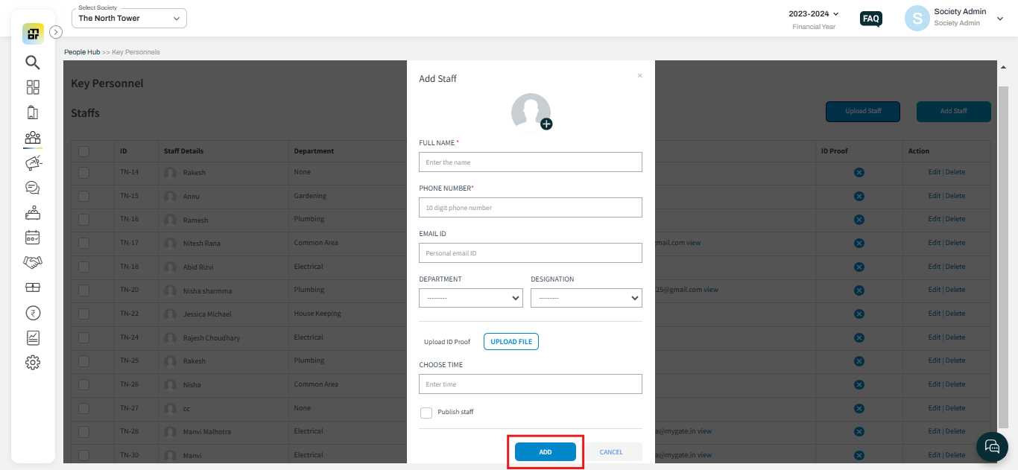
Task: Select the People Hub icon in sidebar
Action: (x=33, y=137)
